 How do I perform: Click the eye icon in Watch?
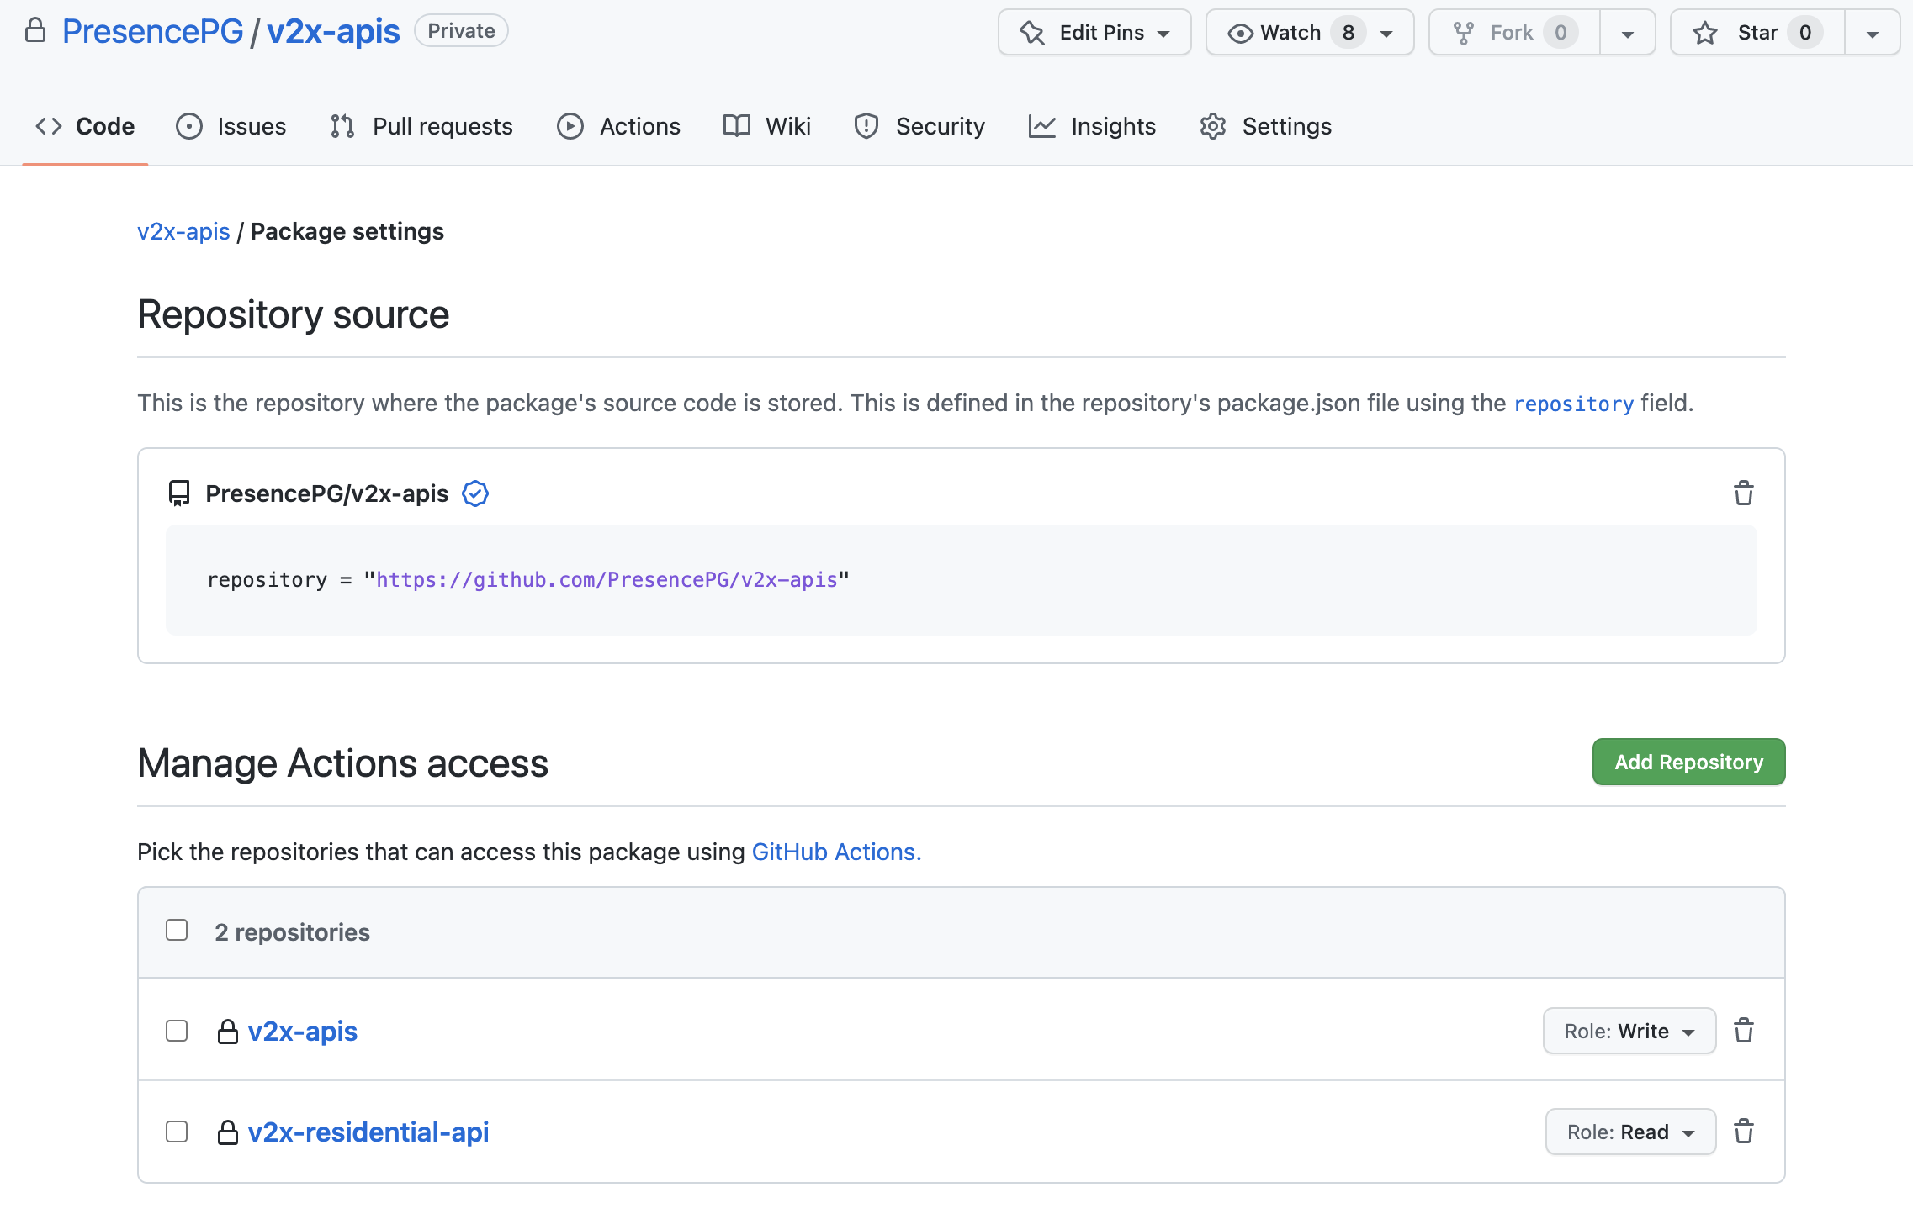point(1240,33)
